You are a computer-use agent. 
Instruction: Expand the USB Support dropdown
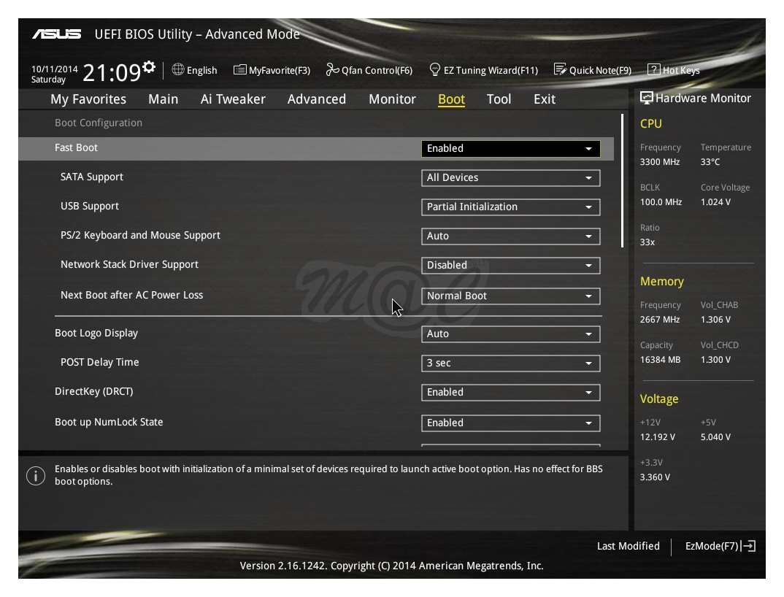510,207
